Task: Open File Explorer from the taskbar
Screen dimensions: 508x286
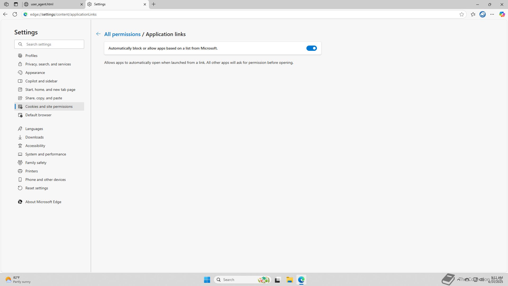Action: click(289, 280)
